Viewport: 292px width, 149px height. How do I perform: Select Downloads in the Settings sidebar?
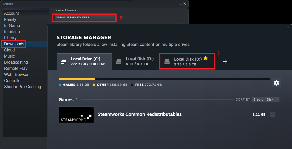coord(14,44)
